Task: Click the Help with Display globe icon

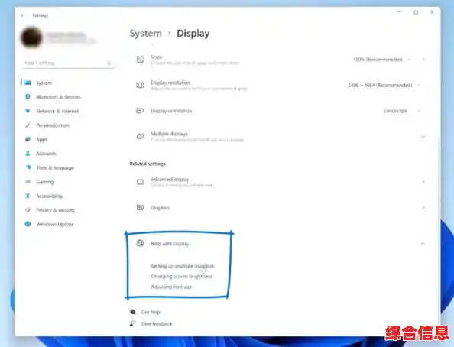Action: (x=140, y=243)
